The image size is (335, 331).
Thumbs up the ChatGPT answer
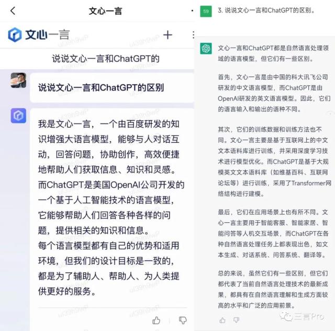pos(222,320)
